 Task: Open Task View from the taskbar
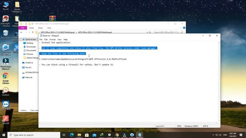64,135
